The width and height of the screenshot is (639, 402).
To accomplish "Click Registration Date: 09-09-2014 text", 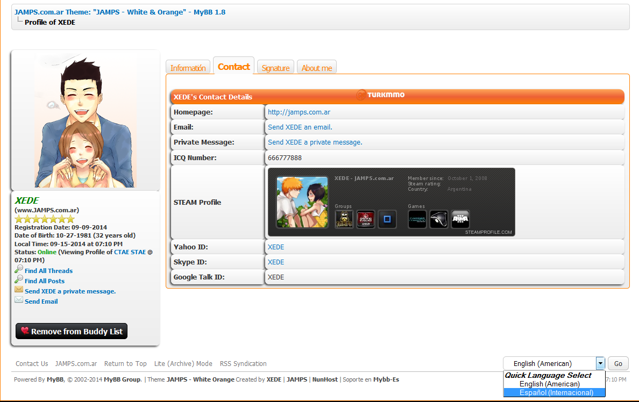I will [61, 227].
